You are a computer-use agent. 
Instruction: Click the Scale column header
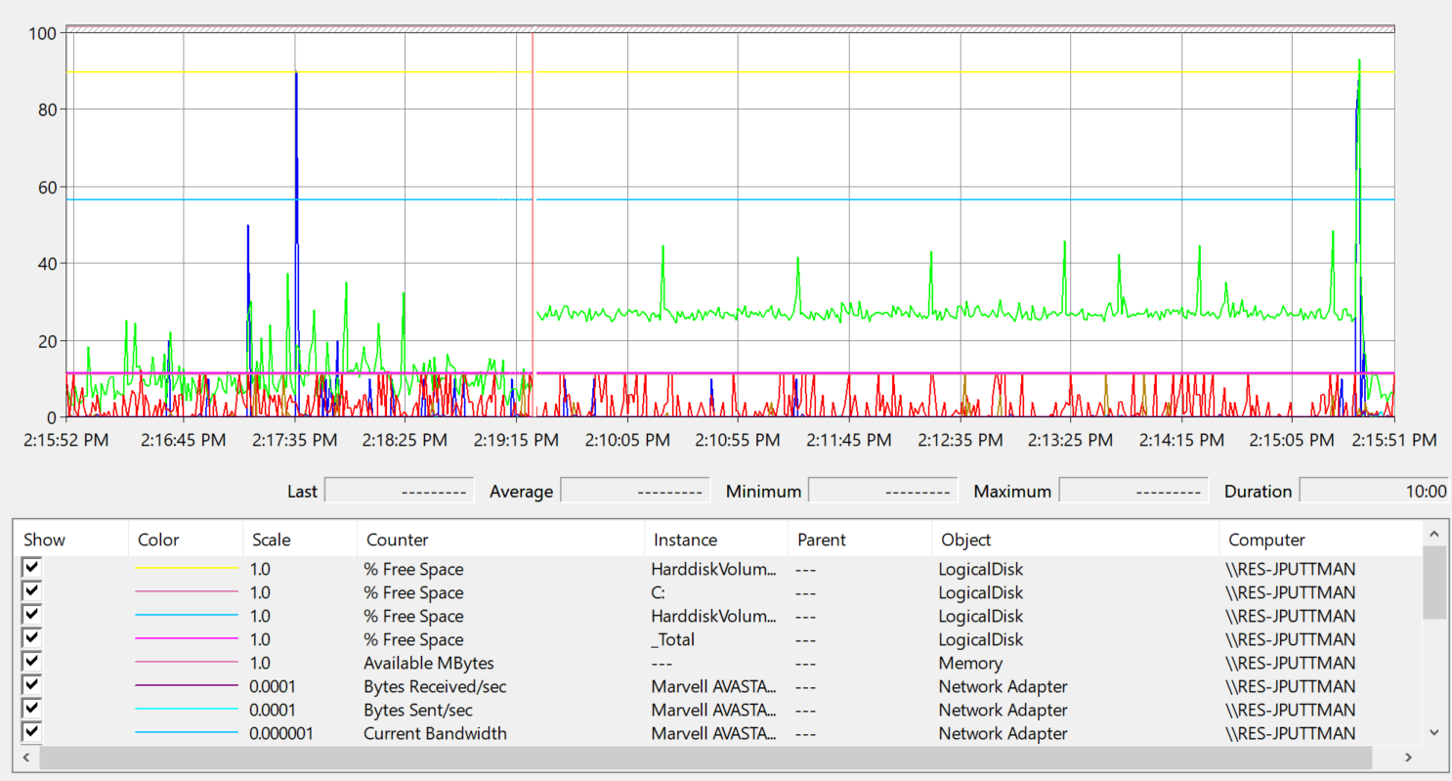coord(271,540)
